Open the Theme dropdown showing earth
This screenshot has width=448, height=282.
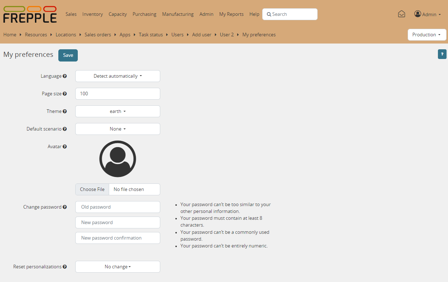click(117, 111)
